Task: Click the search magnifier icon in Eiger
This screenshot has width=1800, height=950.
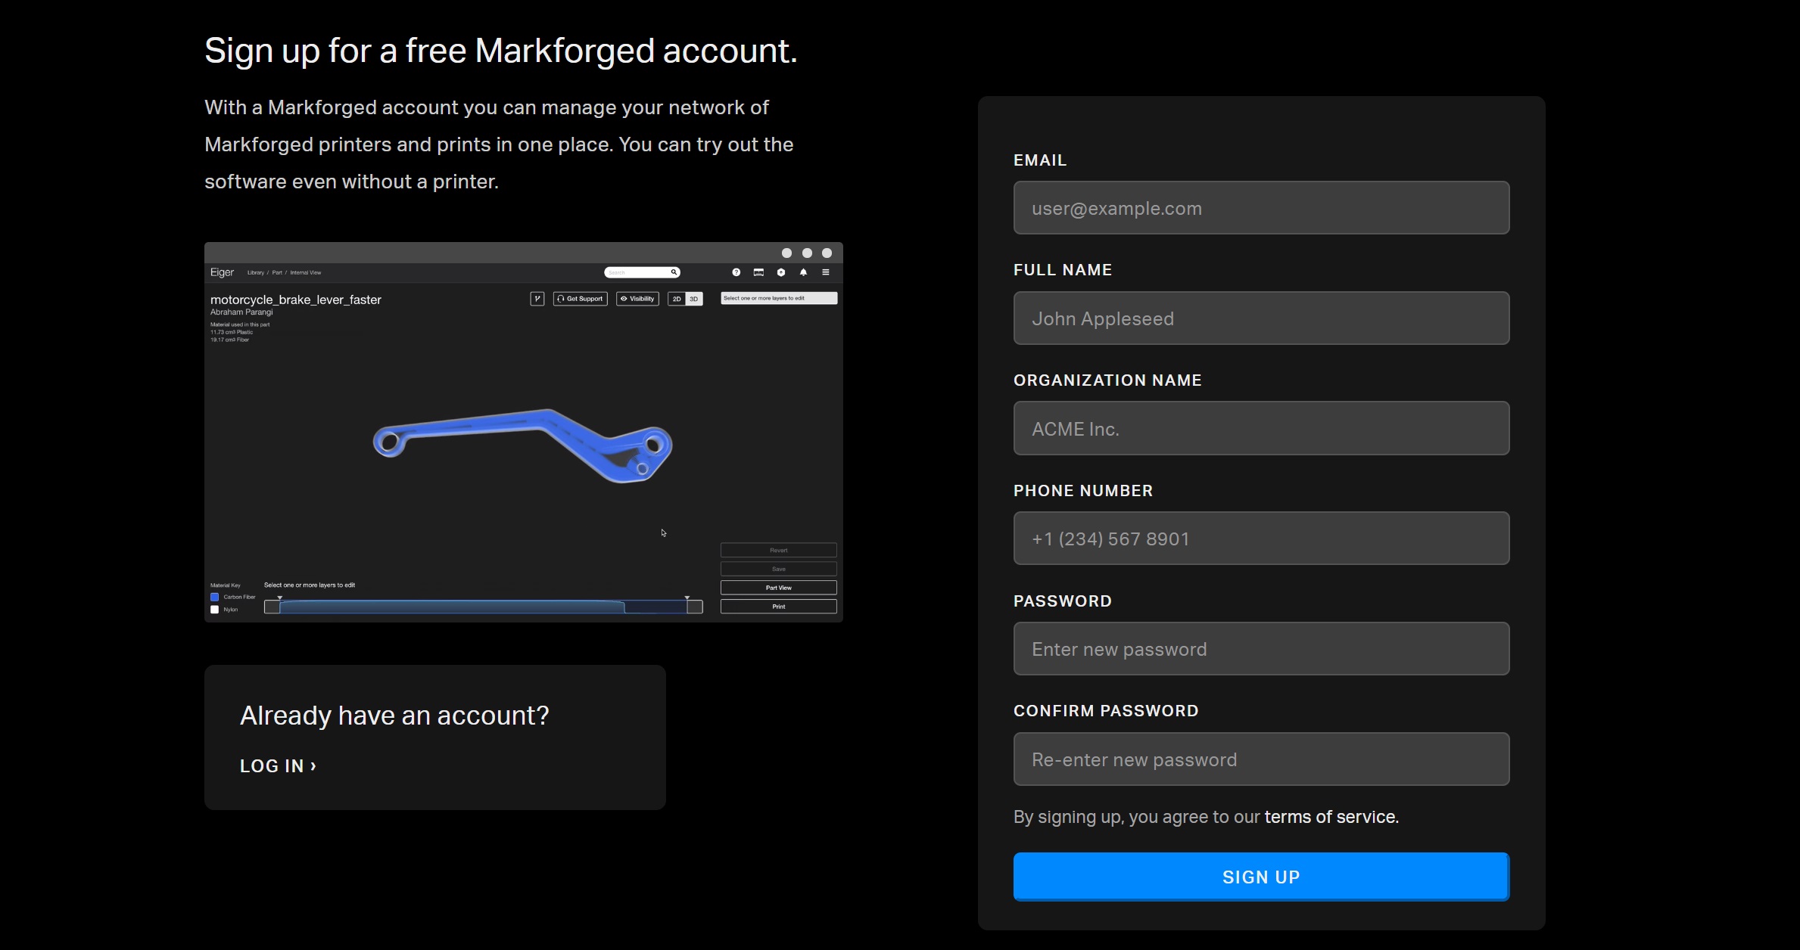Action: click(674, 272)
